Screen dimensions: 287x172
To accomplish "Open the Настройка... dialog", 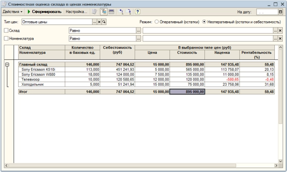I will pyautogui.click(x=76, y=12).
